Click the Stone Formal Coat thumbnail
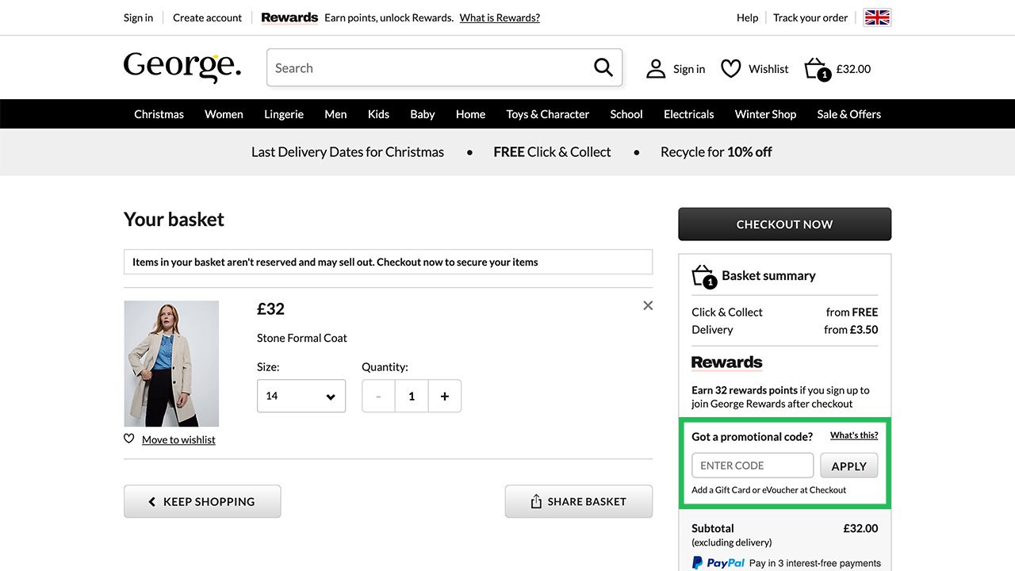 click(171, 364)
